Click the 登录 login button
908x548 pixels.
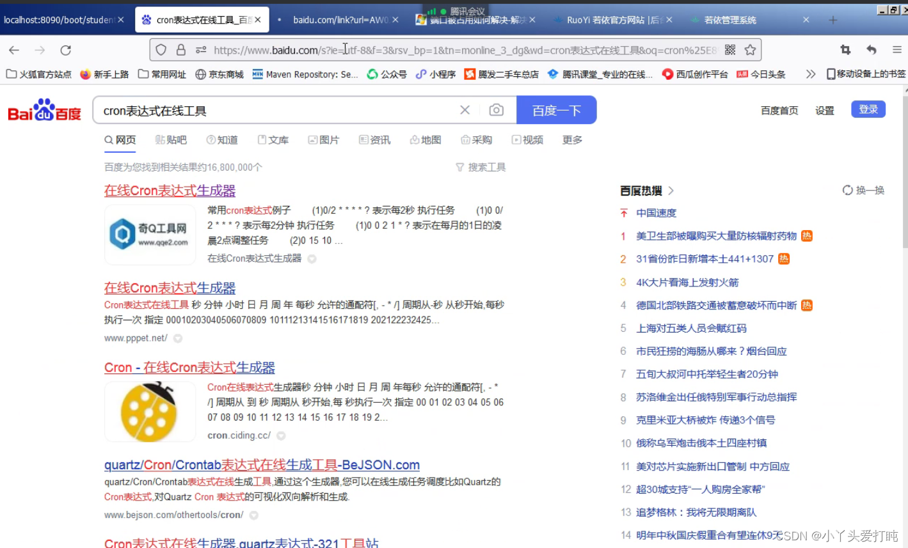(868, 109)
